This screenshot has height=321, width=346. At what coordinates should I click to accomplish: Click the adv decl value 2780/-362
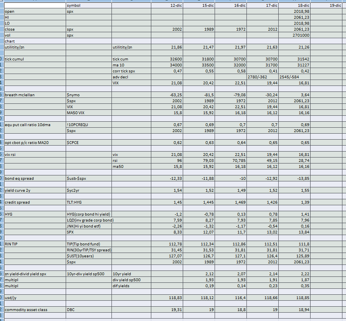click(263, 77)
